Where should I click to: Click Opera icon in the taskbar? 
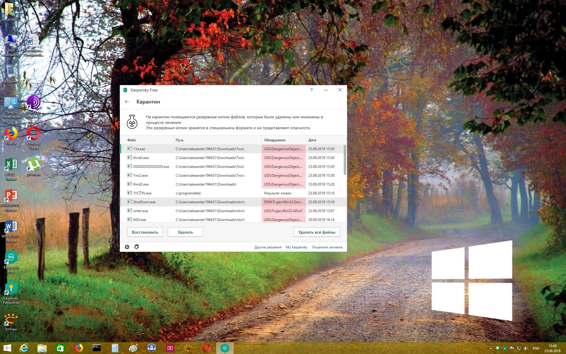point(207,348)
